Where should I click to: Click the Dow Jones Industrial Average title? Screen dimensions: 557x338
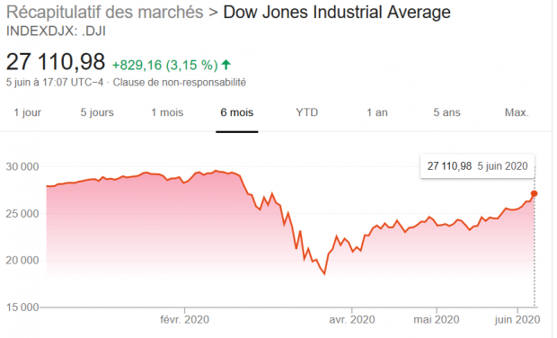[x=337, y=13]
